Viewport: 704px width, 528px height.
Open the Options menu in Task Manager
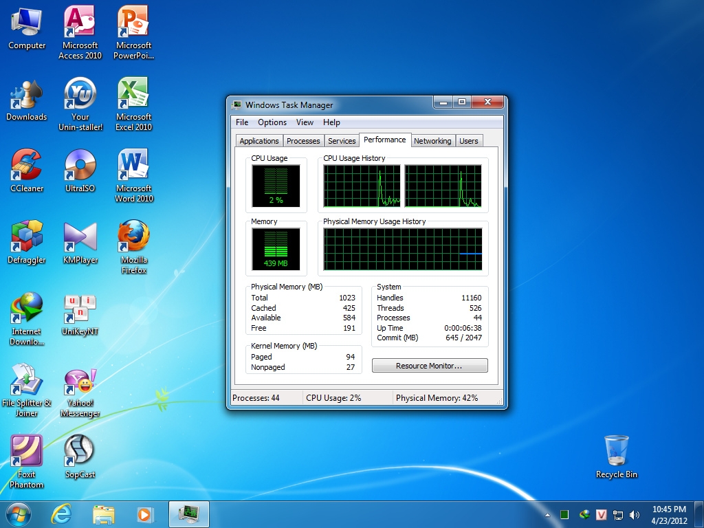(x=272, y=122)
